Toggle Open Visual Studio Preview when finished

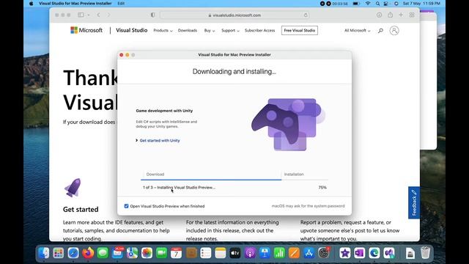tap(126, 206)
